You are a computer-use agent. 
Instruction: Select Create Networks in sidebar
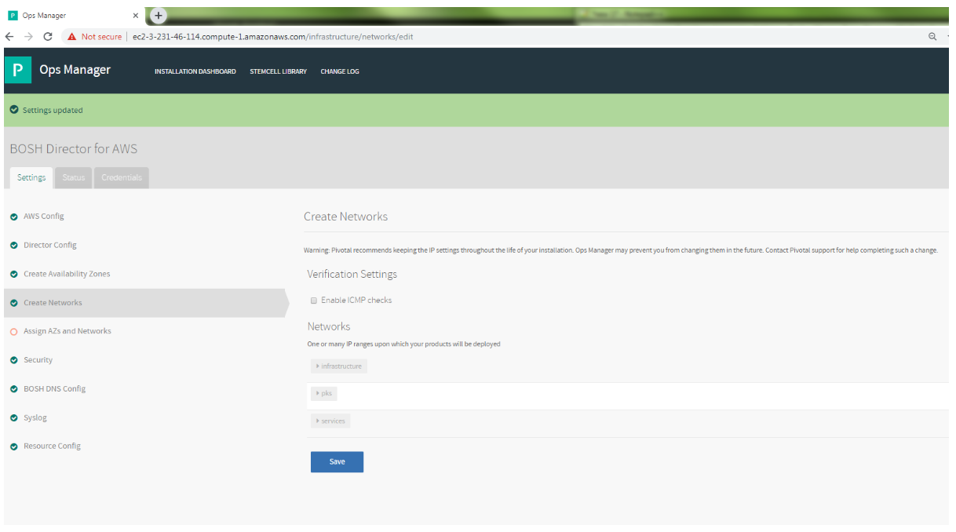[x=53, y=303]
